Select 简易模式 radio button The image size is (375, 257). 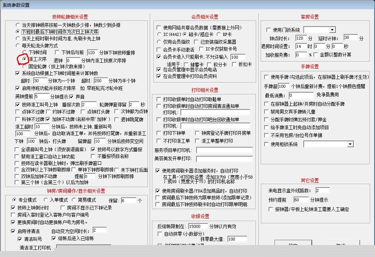coord(74,200)
